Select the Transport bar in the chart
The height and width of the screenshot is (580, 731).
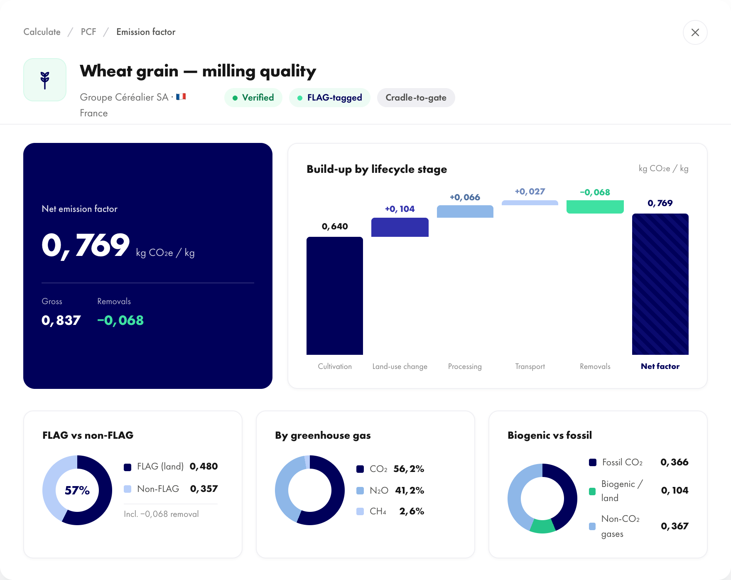pos(530,203)
